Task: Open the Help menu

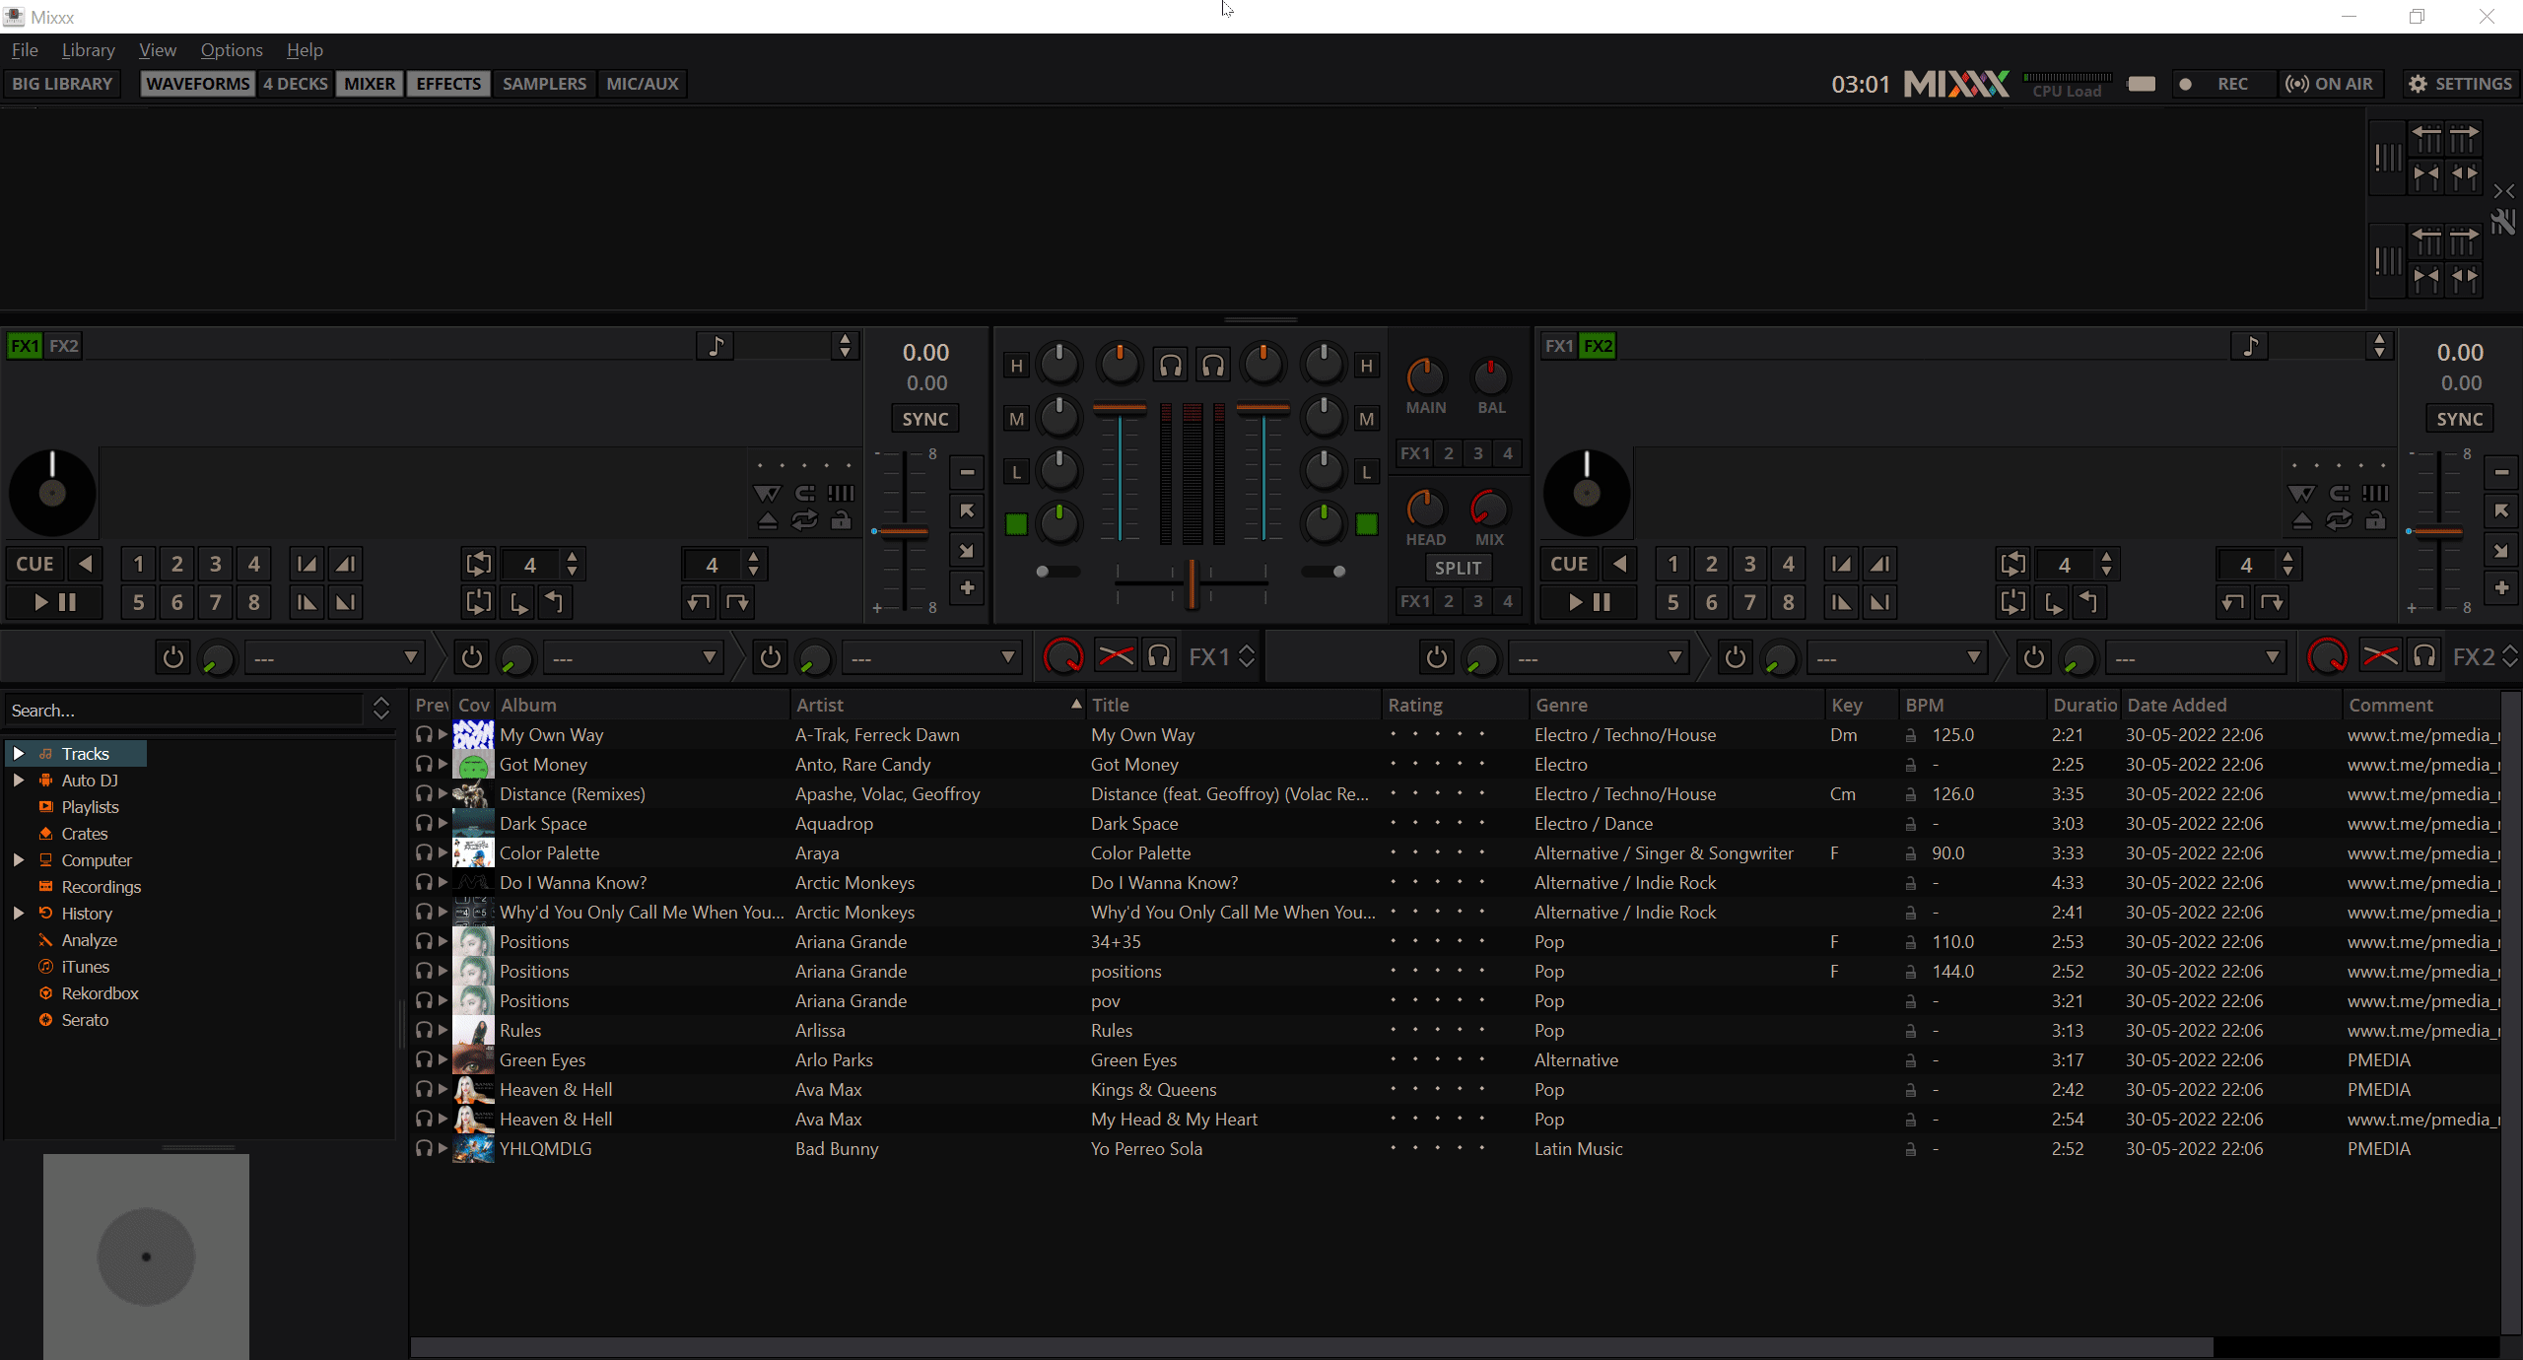Action: [305, 50]
